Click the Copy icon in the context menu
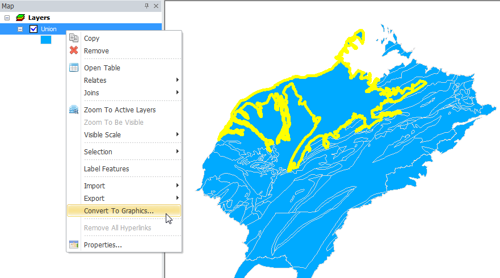This screenshot has height=278, width=500. coord(74,38)
